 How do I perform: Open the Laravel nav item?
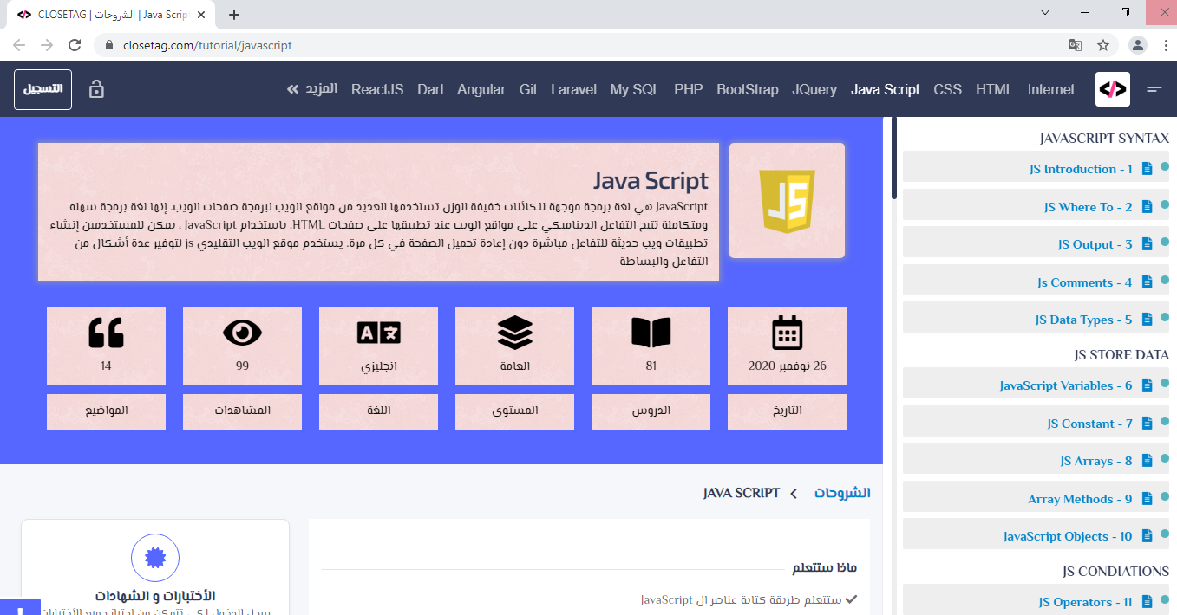(573, 89)
